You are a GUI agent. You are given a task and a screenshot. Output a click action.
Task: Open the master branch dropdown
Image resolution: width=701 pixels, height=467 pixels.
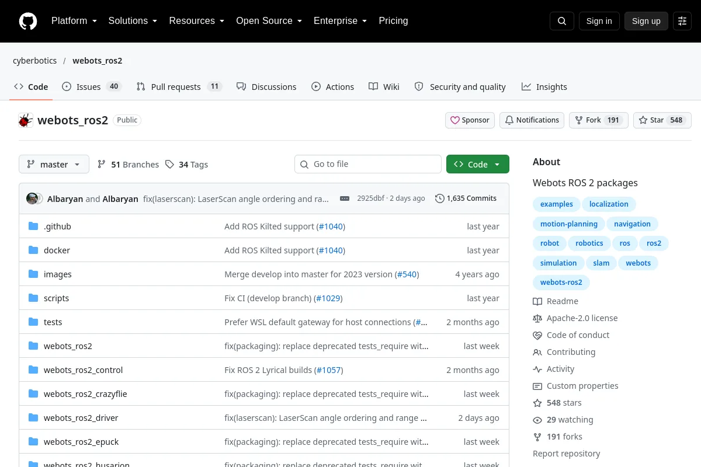pos(54,165)
